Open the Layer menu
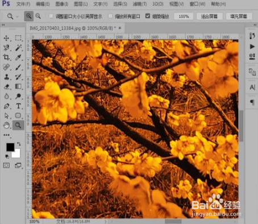The height and width of the screenshot is (224, 258). (81, 4)
